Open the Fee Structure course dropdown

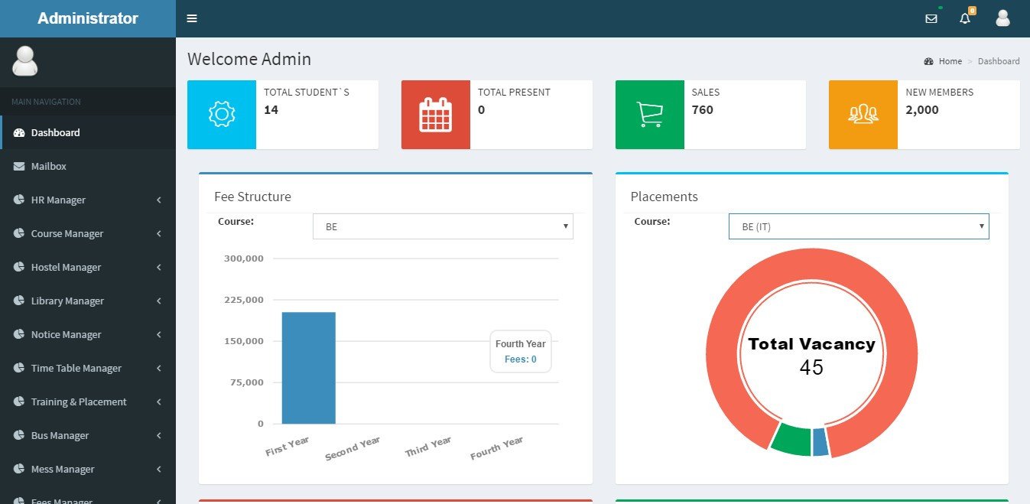pos(443,226)
